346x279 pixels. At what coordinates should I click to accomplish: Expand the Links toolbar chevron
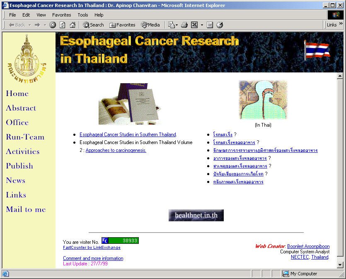[x=341, y=24]
